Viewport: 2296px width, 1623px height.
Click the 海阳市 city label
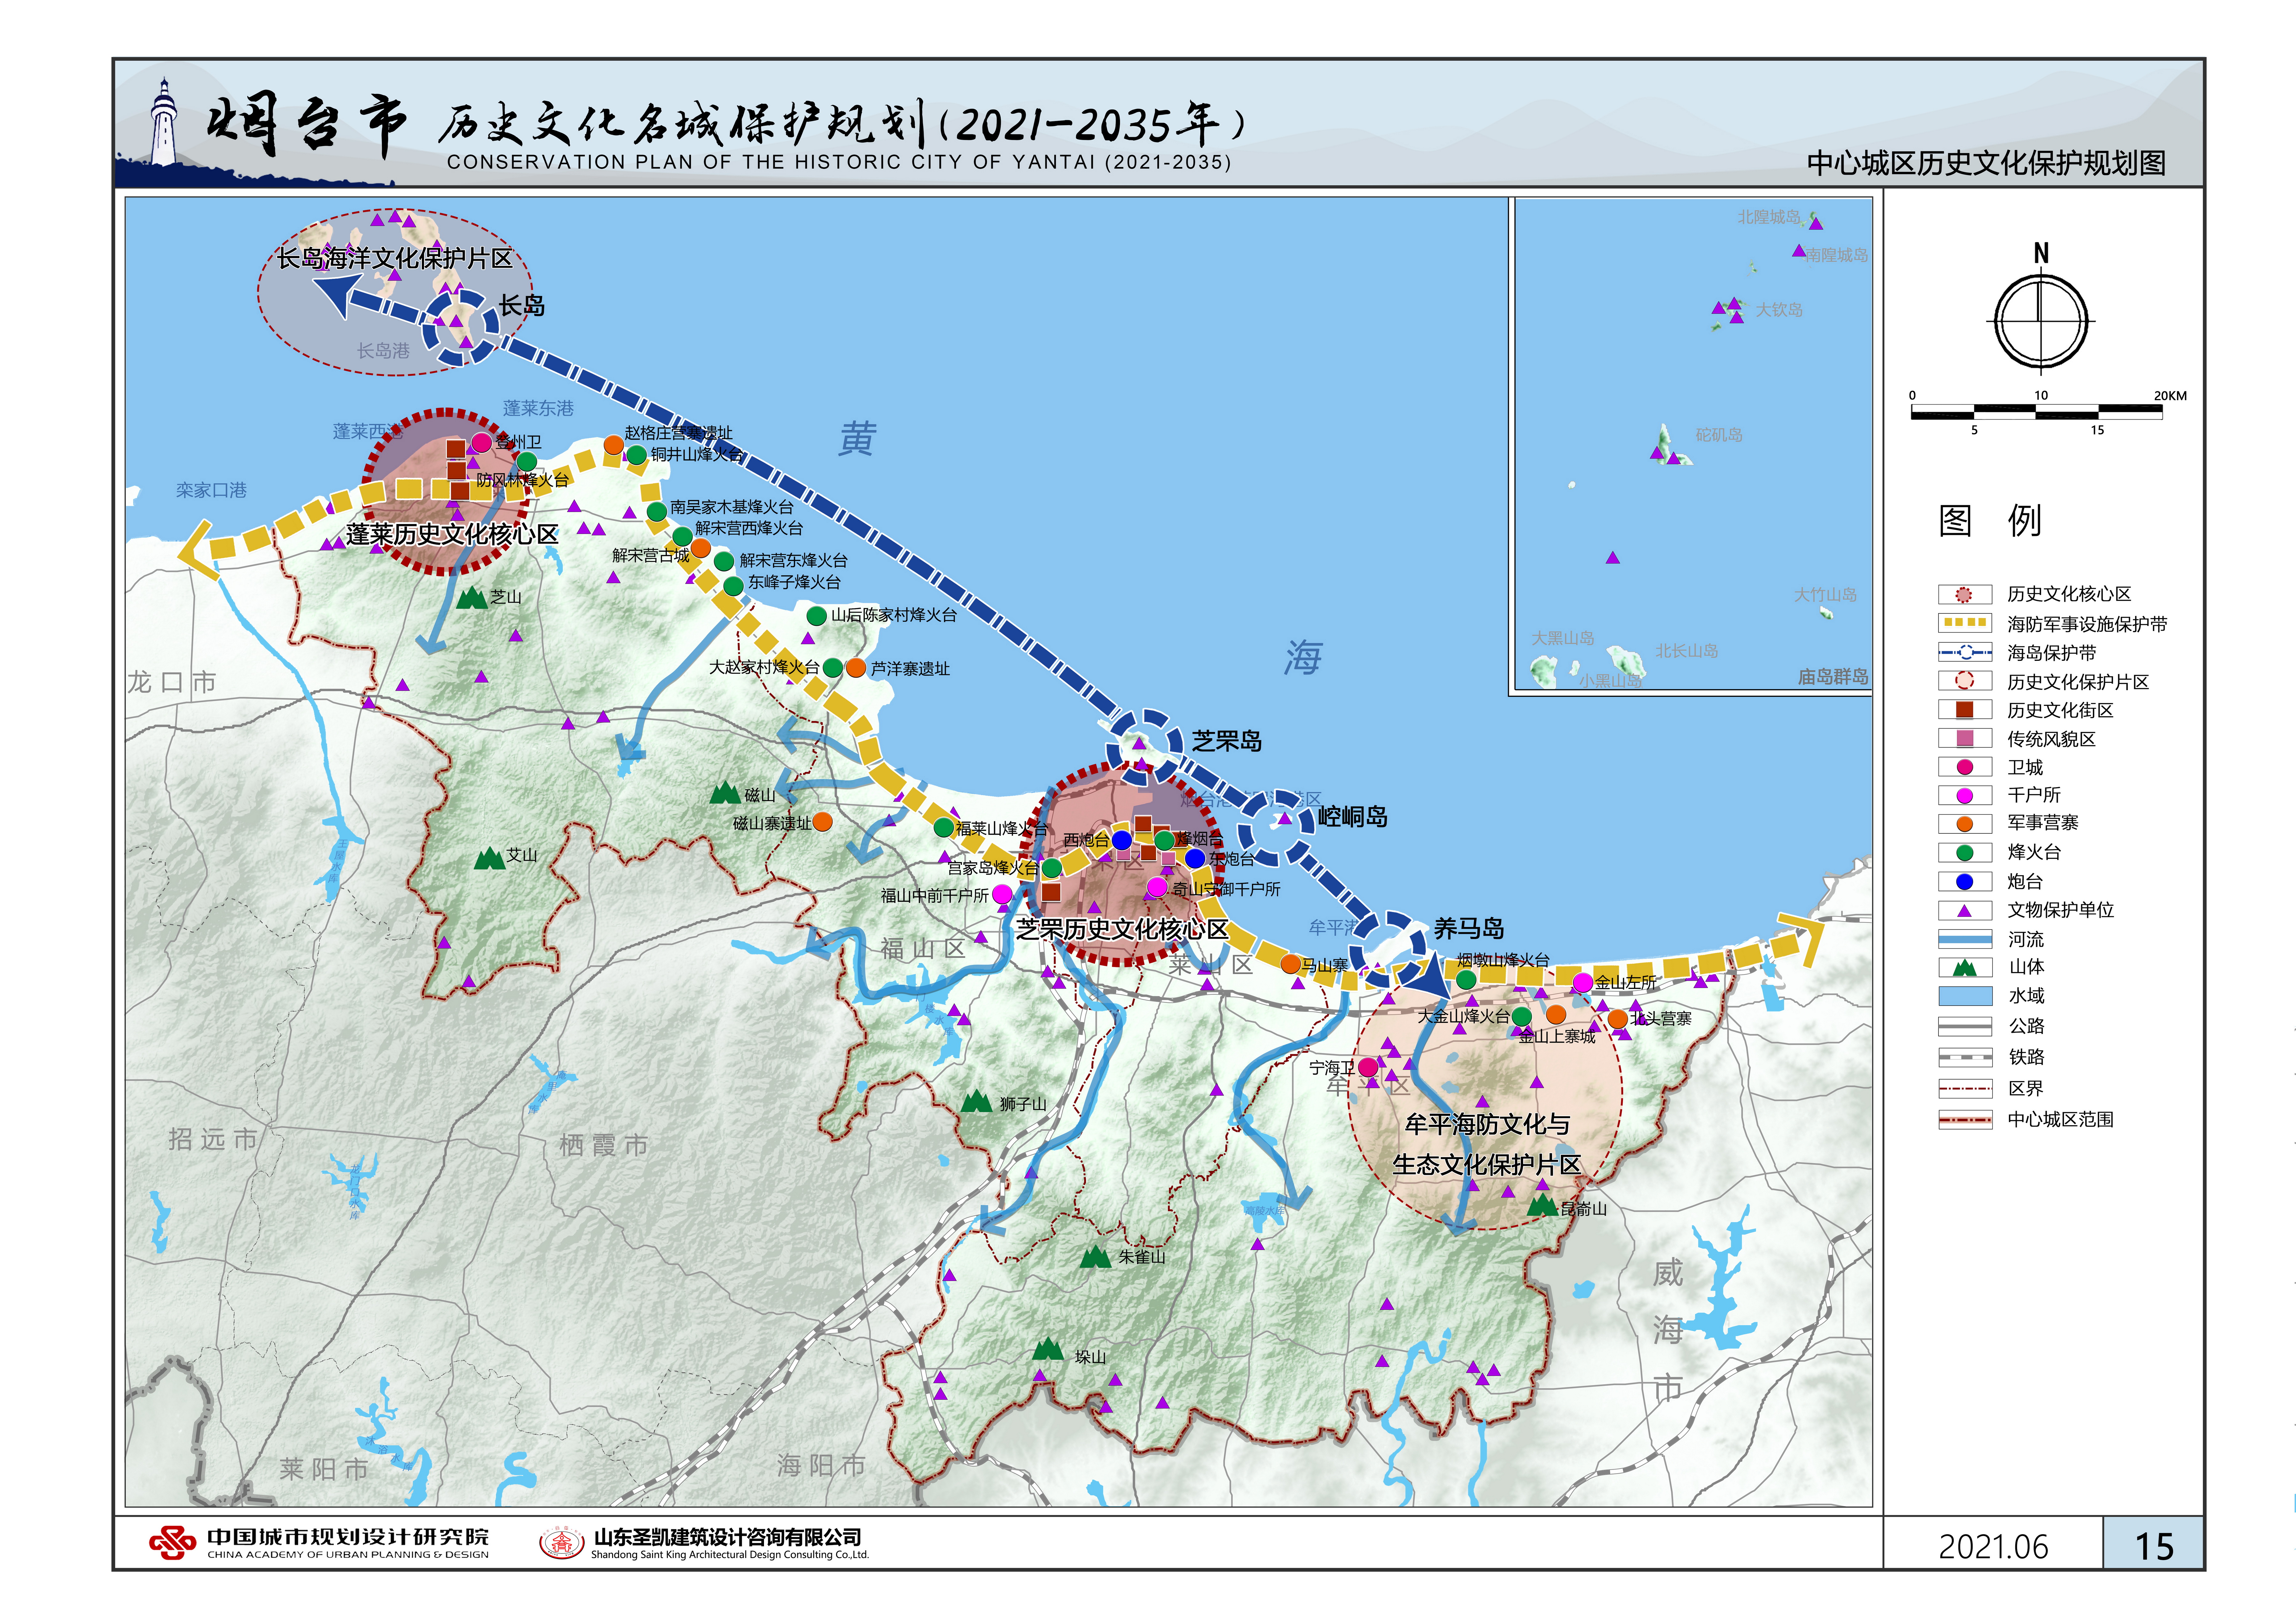[x=821, y=1465]
